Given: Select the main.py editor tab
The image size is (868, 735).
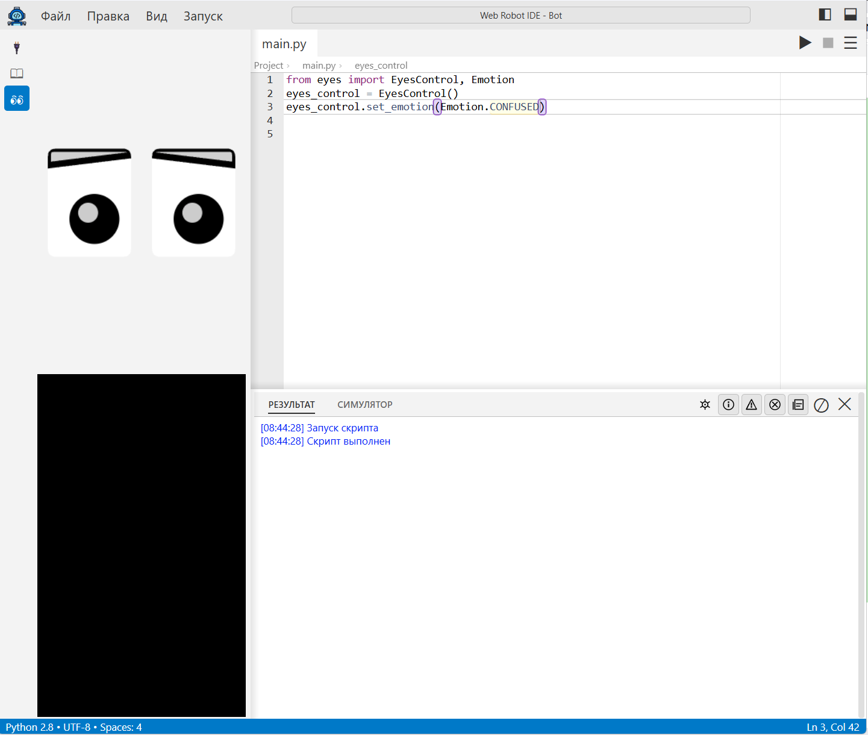Looking at the screenshot, I should click(x=284, y=44).
